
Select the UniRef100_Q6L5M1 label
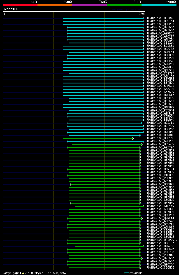coord(161,71)
